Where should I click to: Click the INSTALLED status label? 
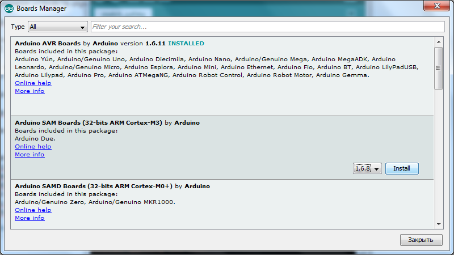click(x=186, y=44)
